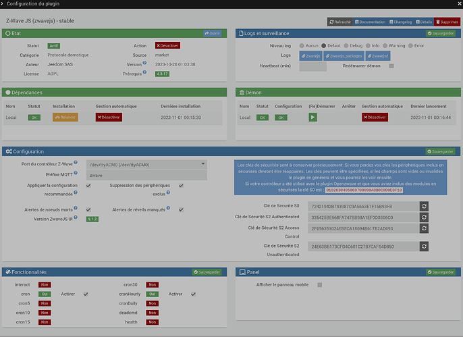Disable automatic management of dependencies
The height and width of the screenshot is (337, 463).
109,118
